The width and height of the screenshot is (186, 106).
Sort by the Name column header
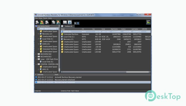point(63,29)
